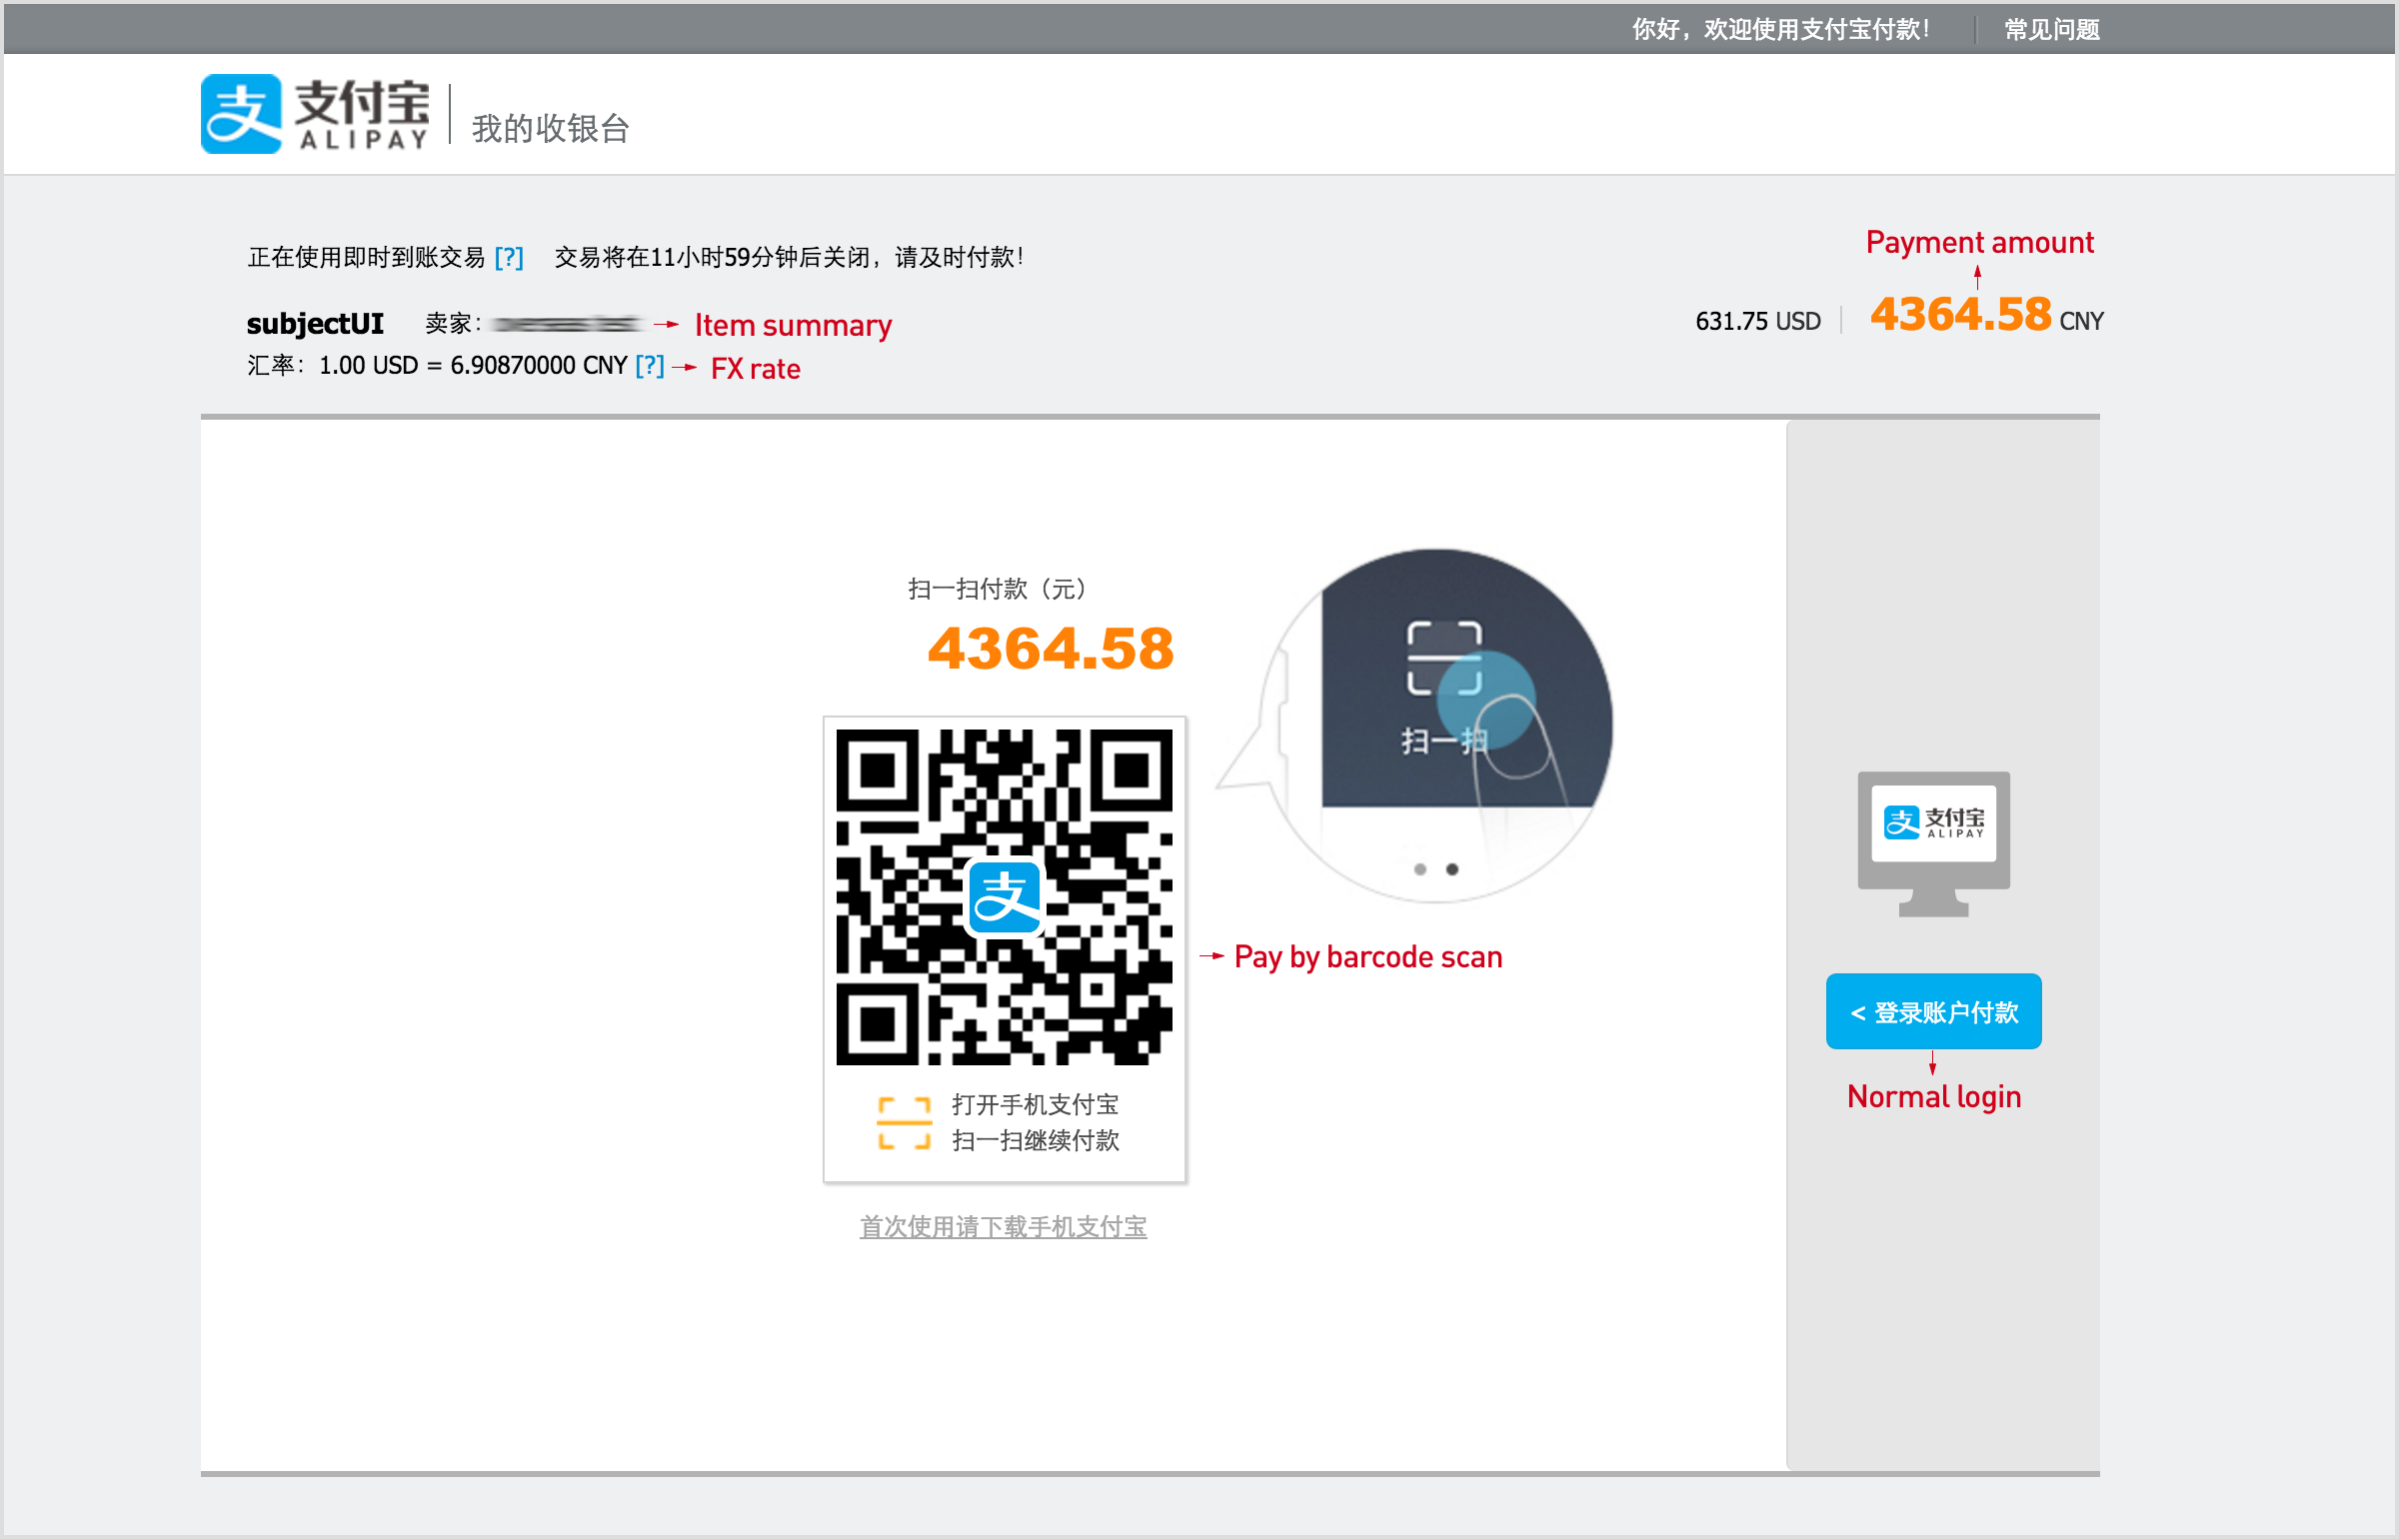
Task: Click the first carousel dot under illustration
Action: (x=1420, y=869)
